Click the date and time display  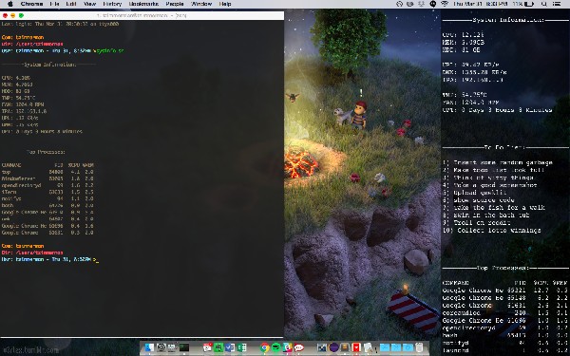pyautogui.click(x=480, y=4)
